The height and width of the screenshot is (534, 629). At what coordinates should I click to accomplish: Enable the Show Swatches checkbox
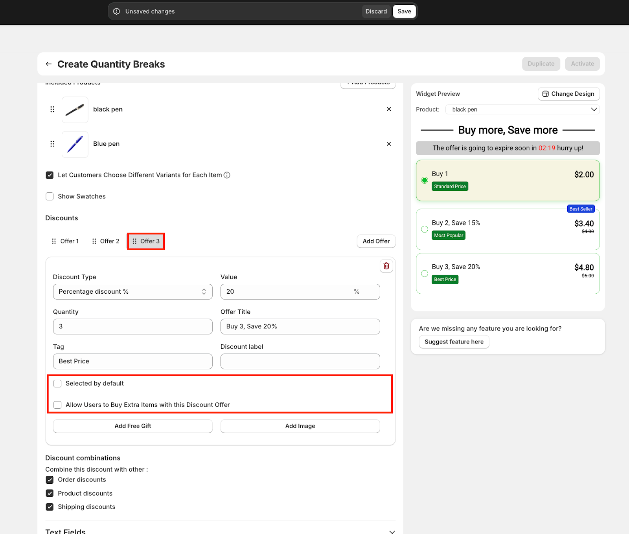(50, 196)
